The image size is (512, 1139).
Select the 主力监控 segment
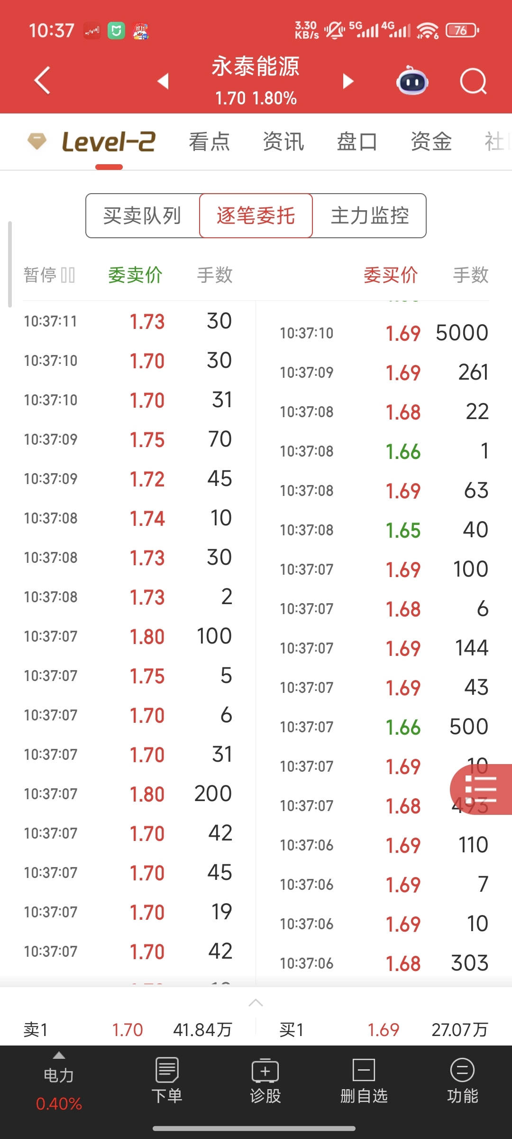click(370, 216)
